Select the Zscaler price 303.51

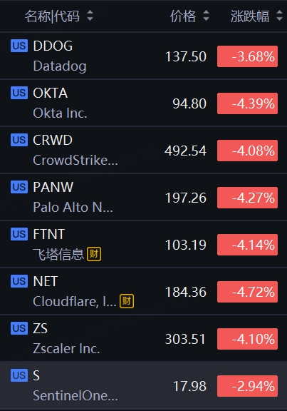pyautogui.click(x=185, y=339)
